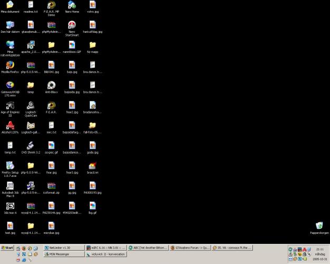Select the icoformat.zip archive

[x=51, y=186]
